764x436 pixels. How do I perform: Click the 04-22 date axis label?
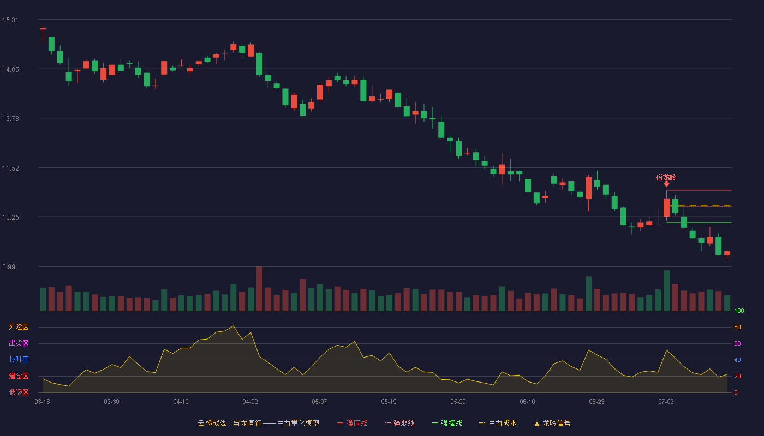pyautogui.click(x=250, y=402)
